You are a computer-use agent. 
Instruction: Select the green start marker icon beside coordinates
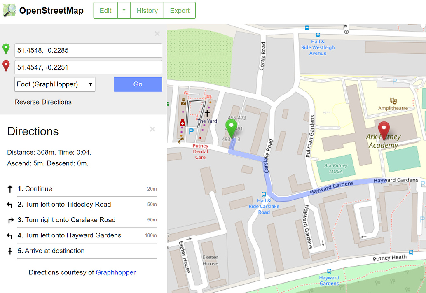6,49
